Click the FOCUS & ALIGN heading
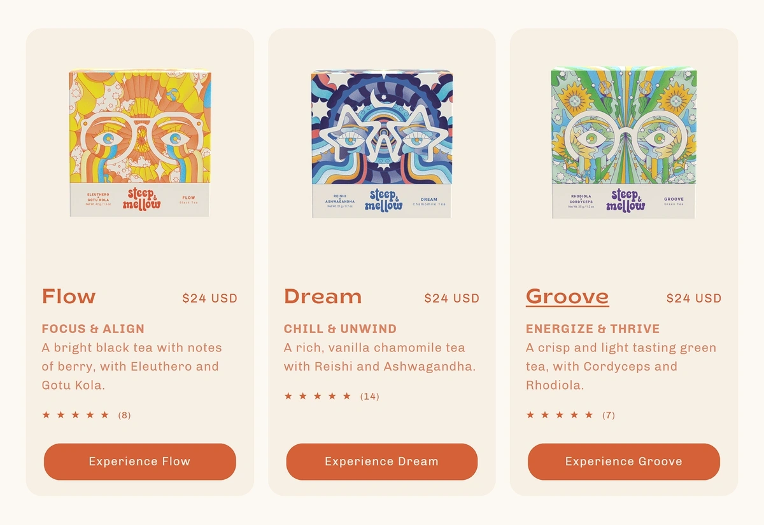Viewport: 764px width, 525px height. [x=93, y=329]
